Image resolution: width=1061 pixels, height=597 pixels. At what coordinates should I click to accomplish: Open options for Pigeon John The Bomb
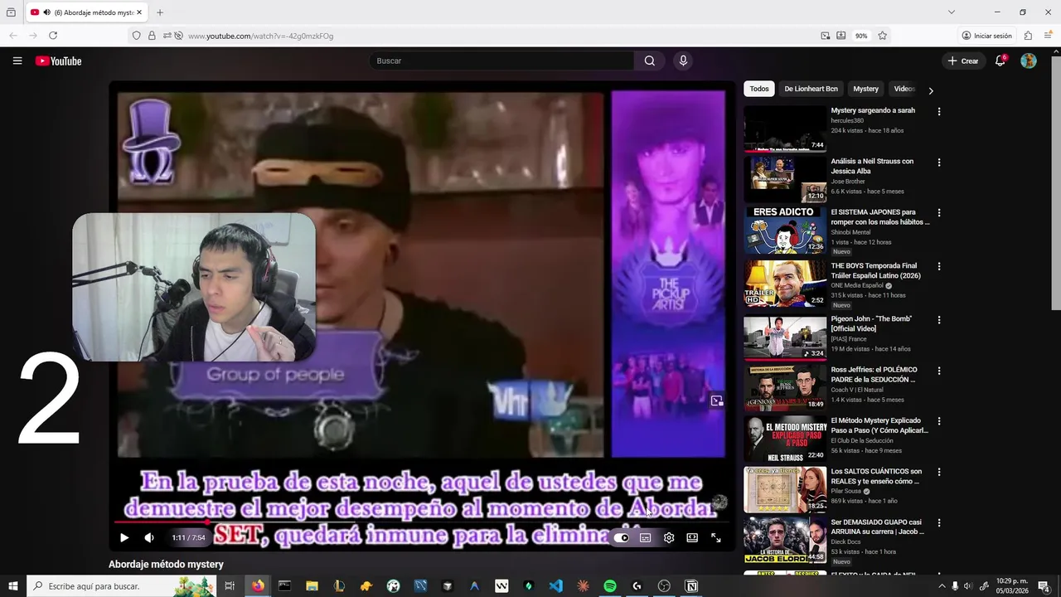(x=939, y=320)
